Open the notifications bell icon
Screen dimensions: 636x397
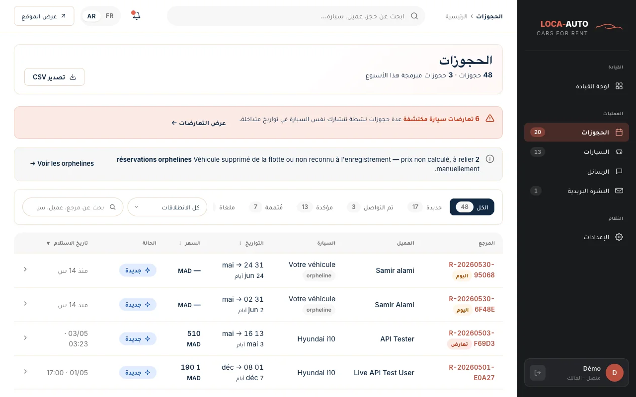136,16
